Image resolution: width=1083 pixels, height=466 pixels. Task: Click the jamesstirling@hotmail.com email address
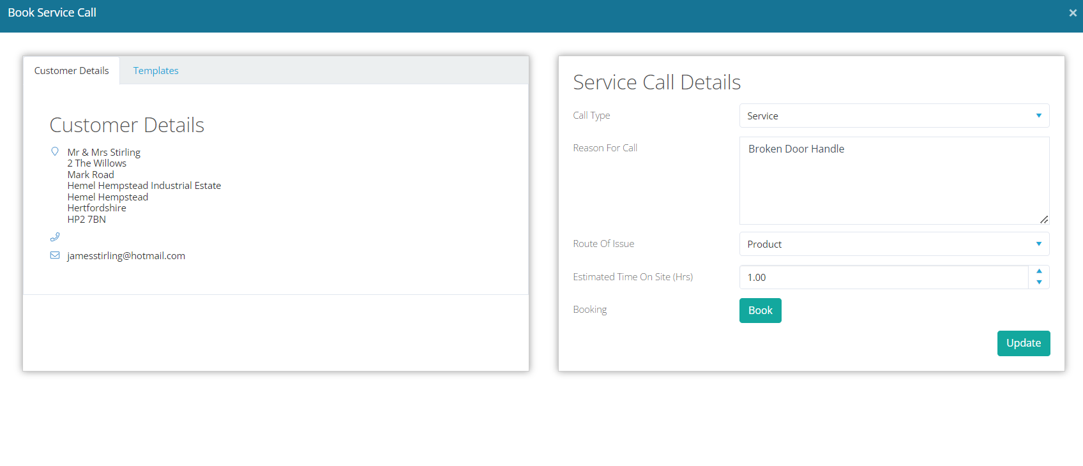[x=126, y=256]
